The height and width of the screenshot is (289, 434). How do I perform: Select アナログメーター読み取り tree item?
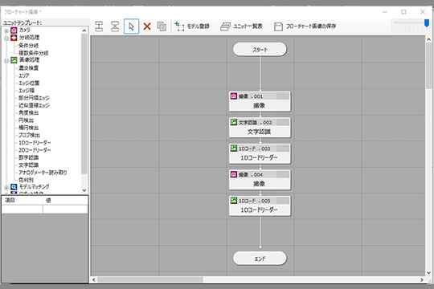coord(43,173)
